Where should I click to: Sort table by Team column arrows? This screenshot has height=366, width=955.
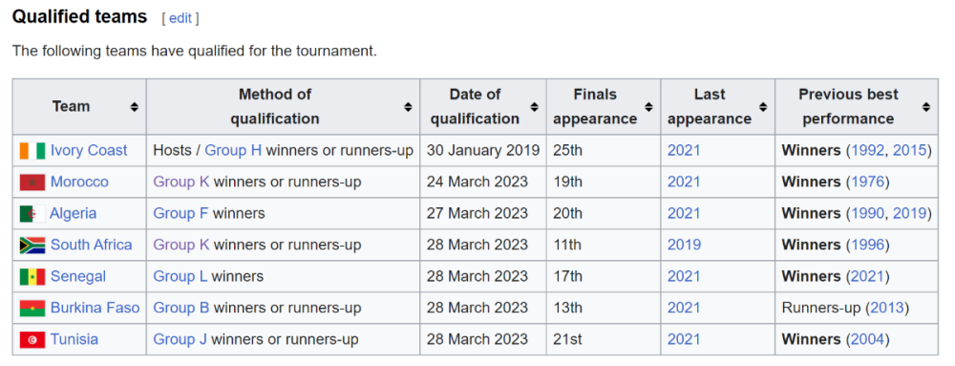(135, 107)
